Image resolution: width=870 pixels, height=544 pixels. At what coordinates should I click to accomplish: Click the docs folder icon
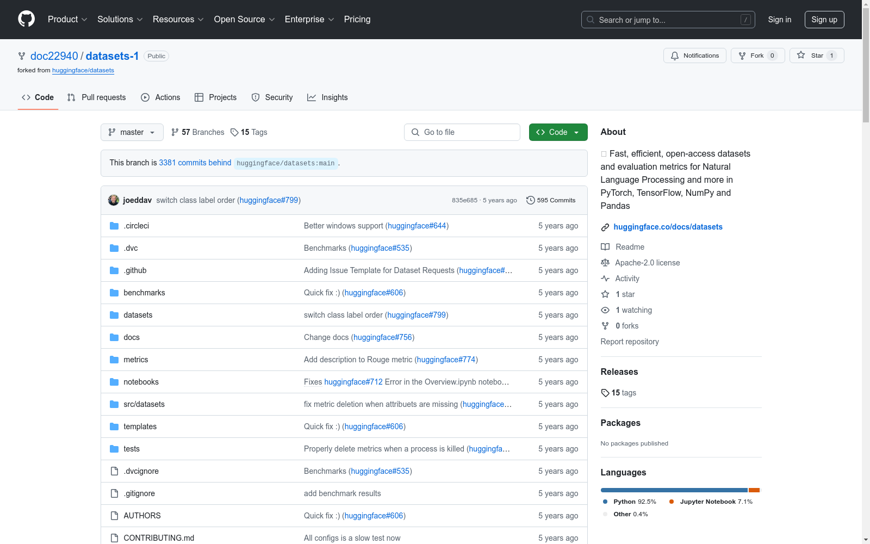114,337
